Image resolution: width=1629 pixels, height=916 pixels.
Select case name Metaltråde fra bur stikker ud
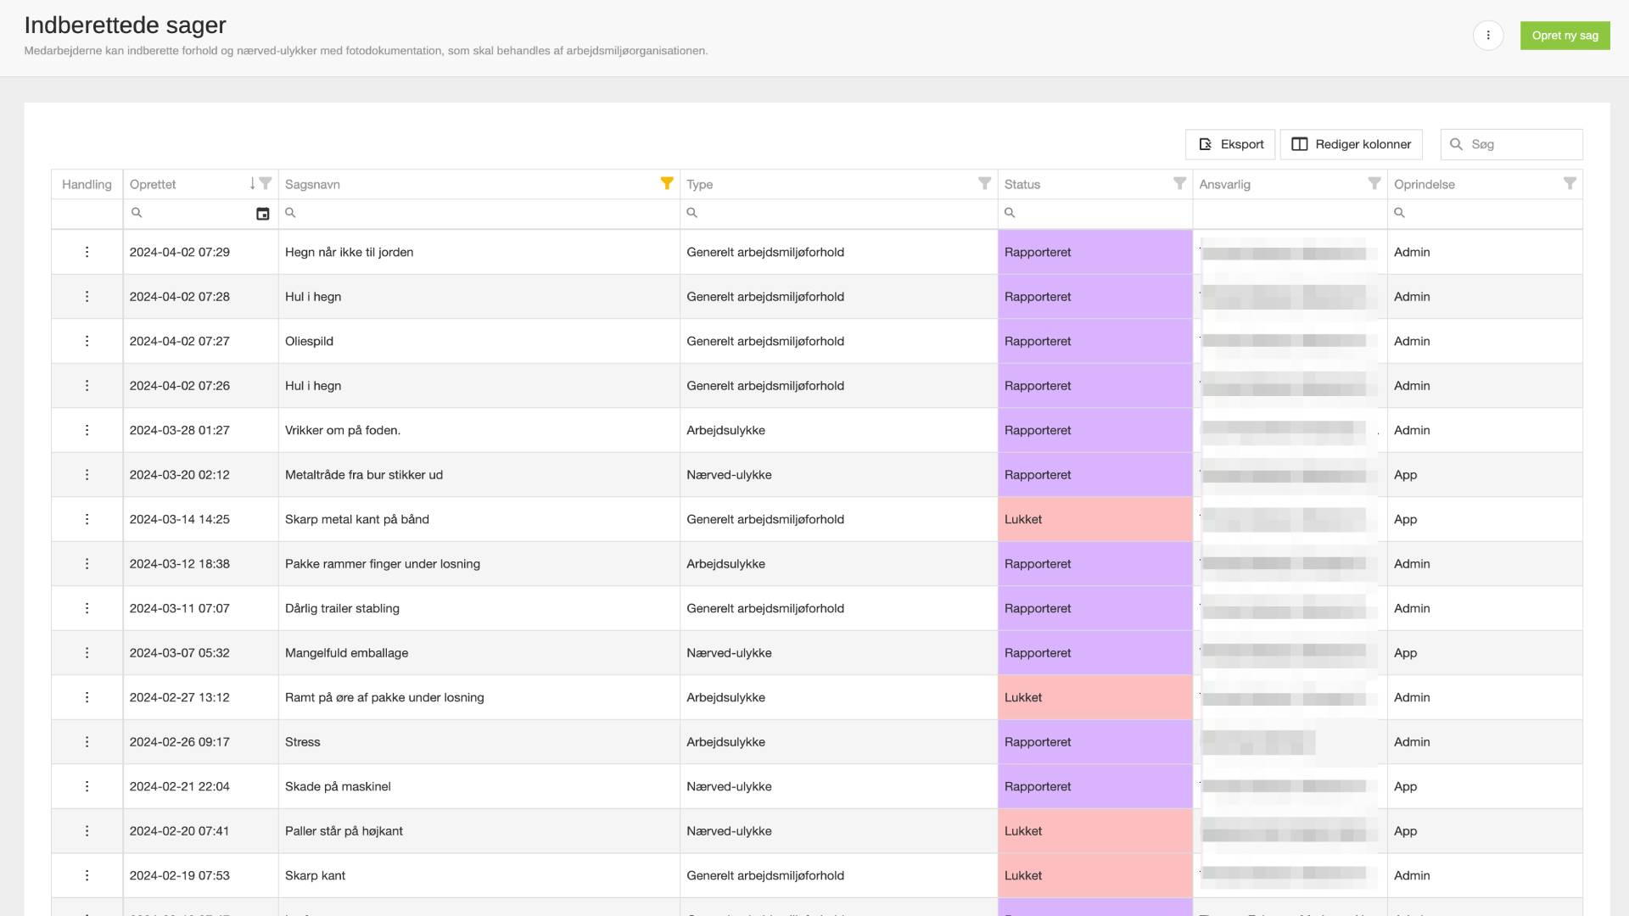(363, 475)
